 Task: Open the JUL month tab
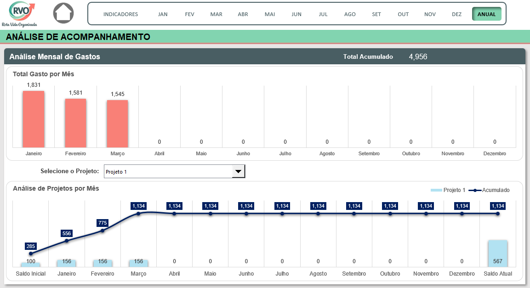[x=323, y=14]
